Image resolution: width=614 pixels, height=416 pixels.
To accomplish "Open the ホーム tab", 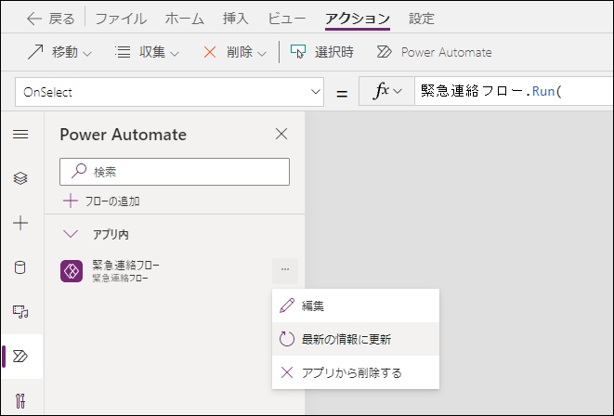I will [185, 19].
